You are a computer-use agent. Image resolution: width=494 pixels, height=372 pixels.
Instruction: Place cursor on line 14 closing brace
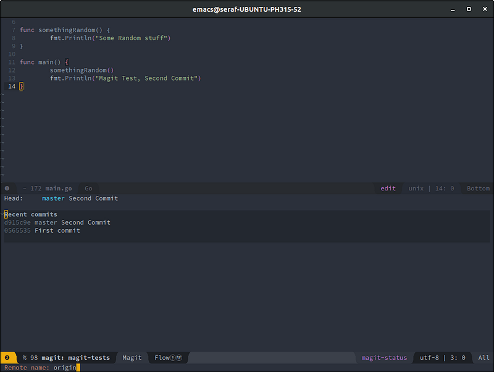pyautogui.click(x=21, y=86)
